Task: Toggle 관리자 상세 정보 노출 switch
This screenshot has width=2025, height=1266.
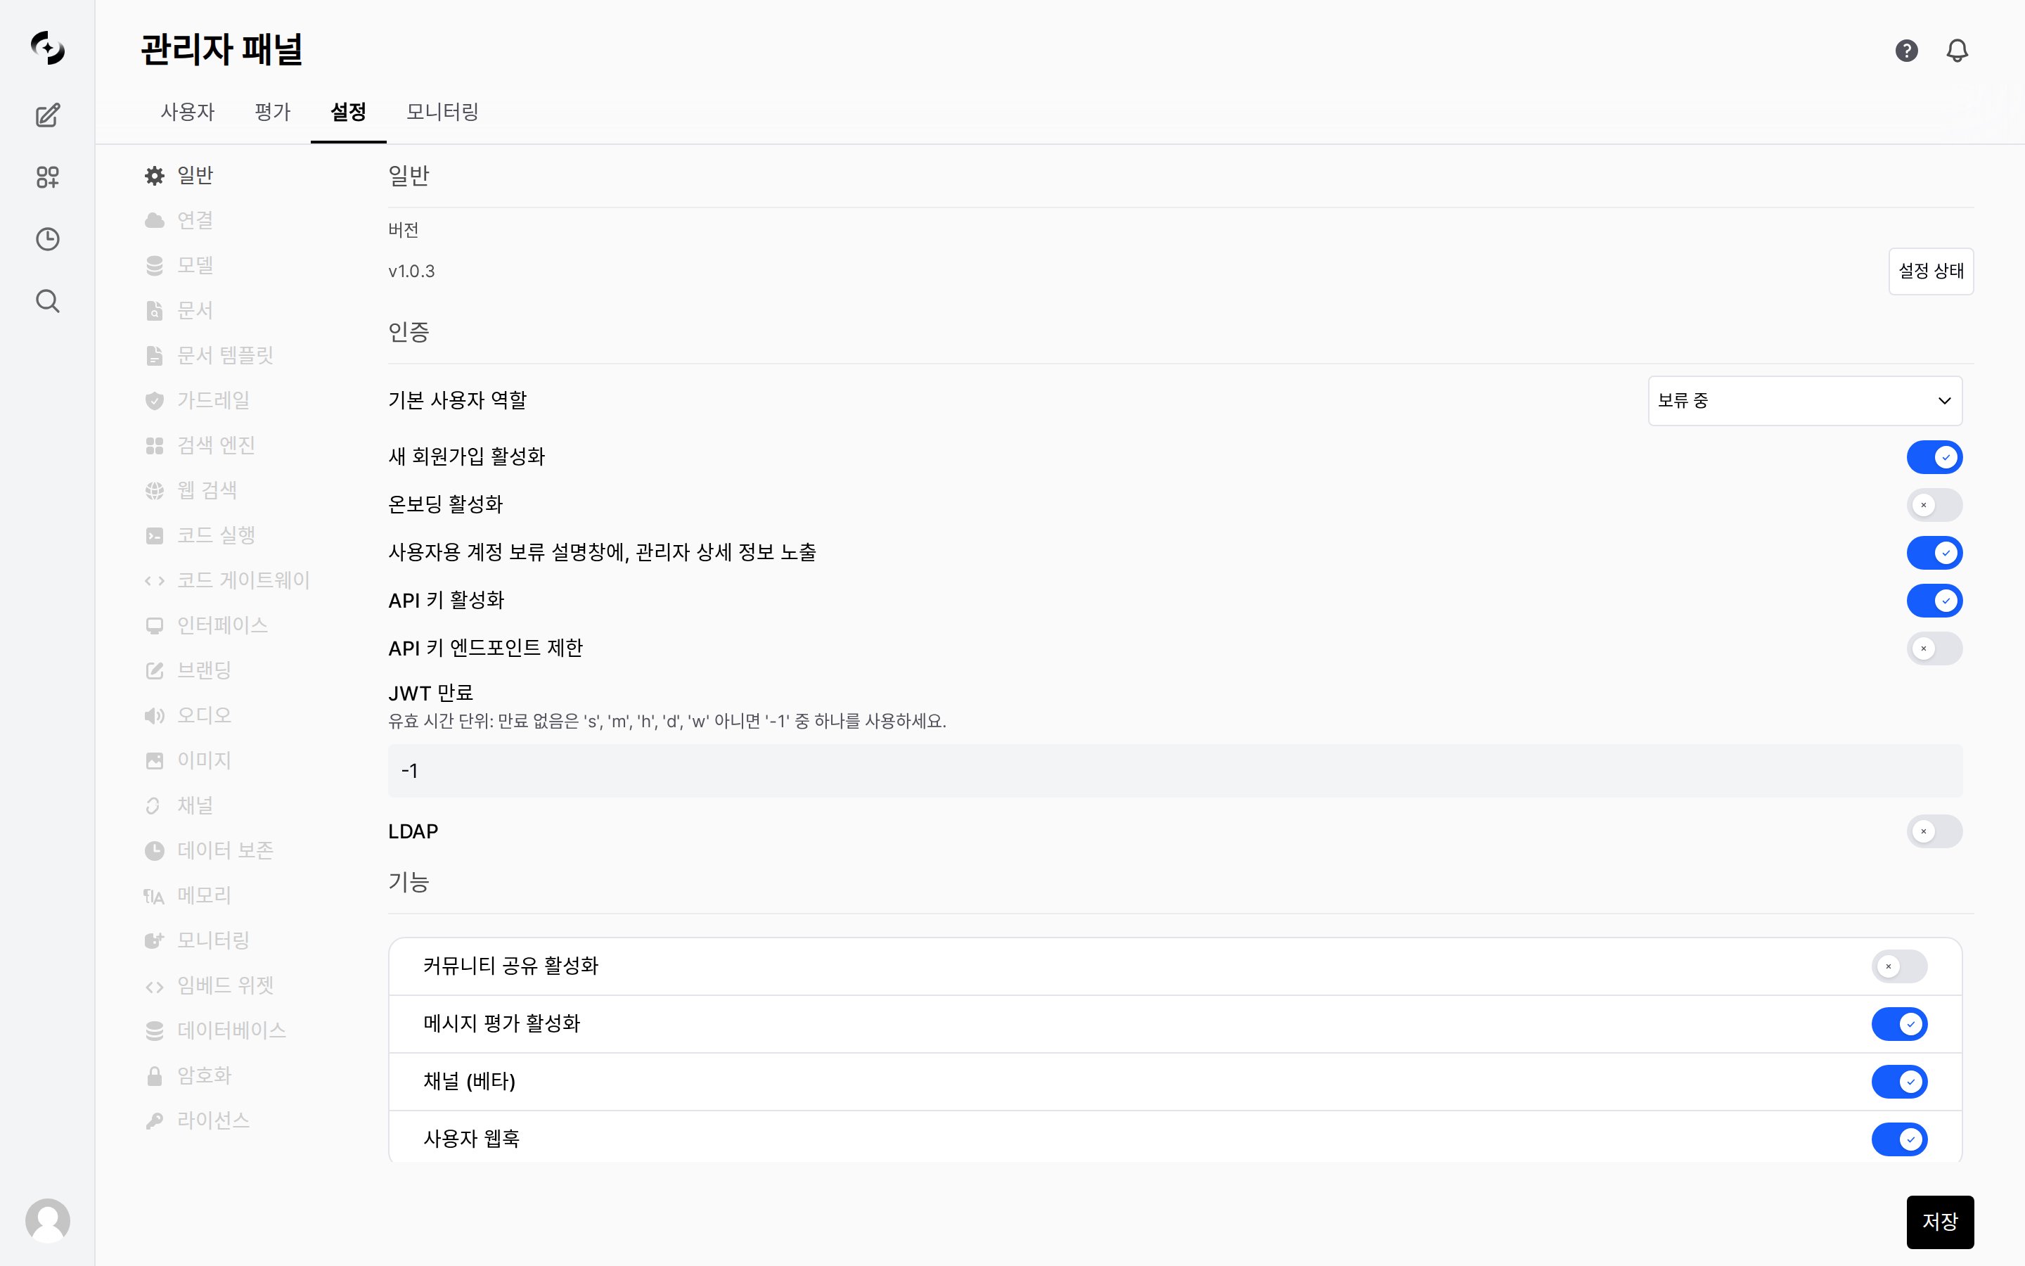Action: (x=1934, y=553)
